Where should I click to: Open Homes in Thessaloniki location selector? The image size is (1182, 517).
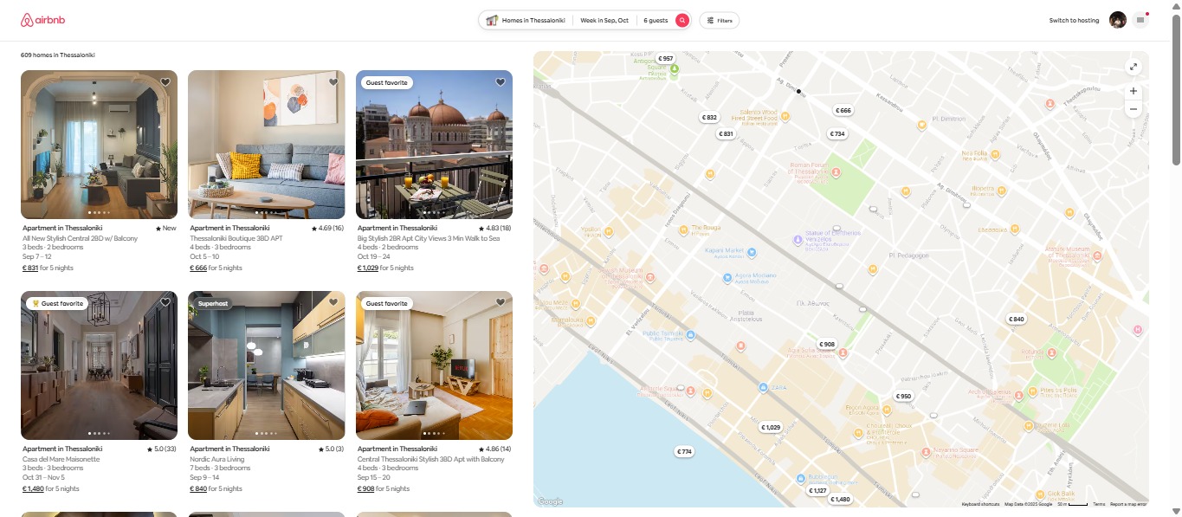(526, 20)
